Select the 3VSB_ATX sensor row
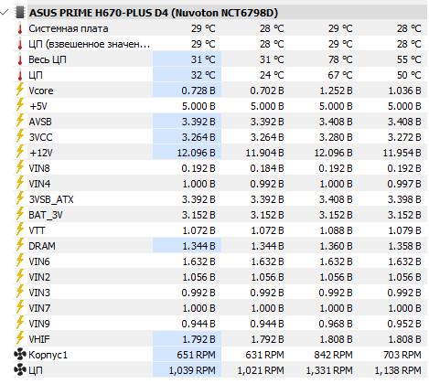The width and height of the screenshot is (429, 384). click(220, 199)
